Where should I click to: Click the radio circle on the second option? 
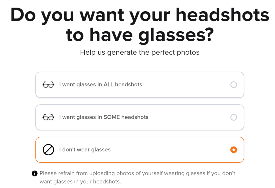pos(234,117)
